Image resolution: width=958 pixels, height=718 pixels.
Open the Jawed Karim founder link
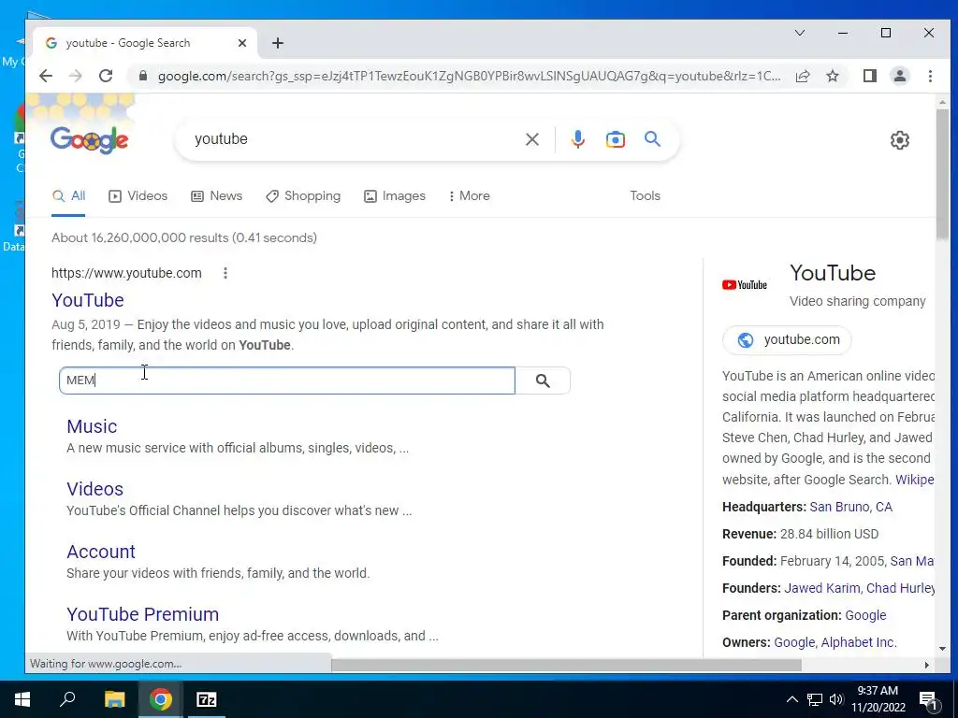coord(821,588)
